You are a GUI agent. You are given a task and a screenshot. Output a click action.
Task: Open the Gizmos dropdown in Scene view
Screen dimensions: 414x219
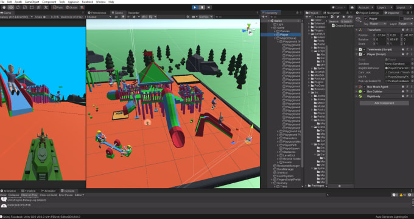(205, 17)
